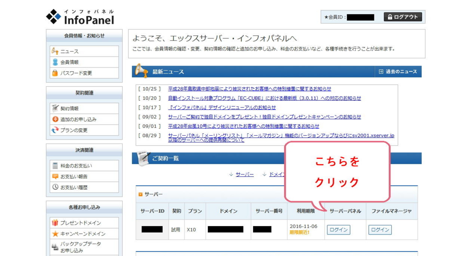The height and width of the screenshot is (256, 471).
Task: Click the lock icon on logout button
Action: (390, 17)
